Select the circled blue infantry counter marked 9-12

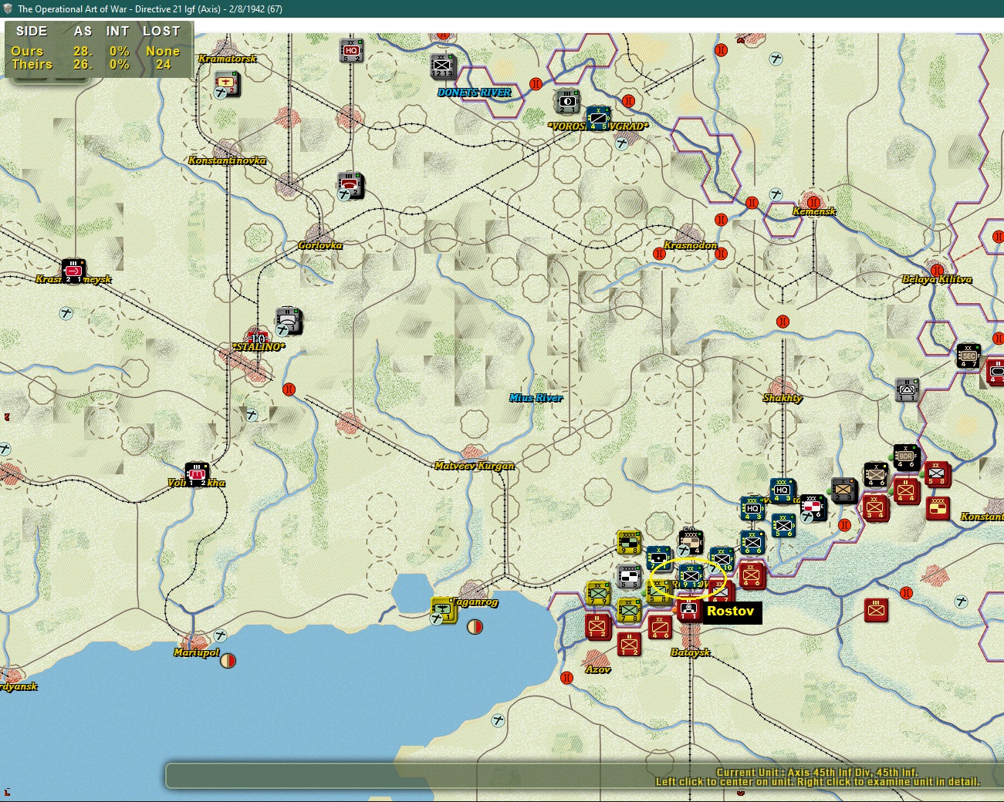click(x=691, y=576)
